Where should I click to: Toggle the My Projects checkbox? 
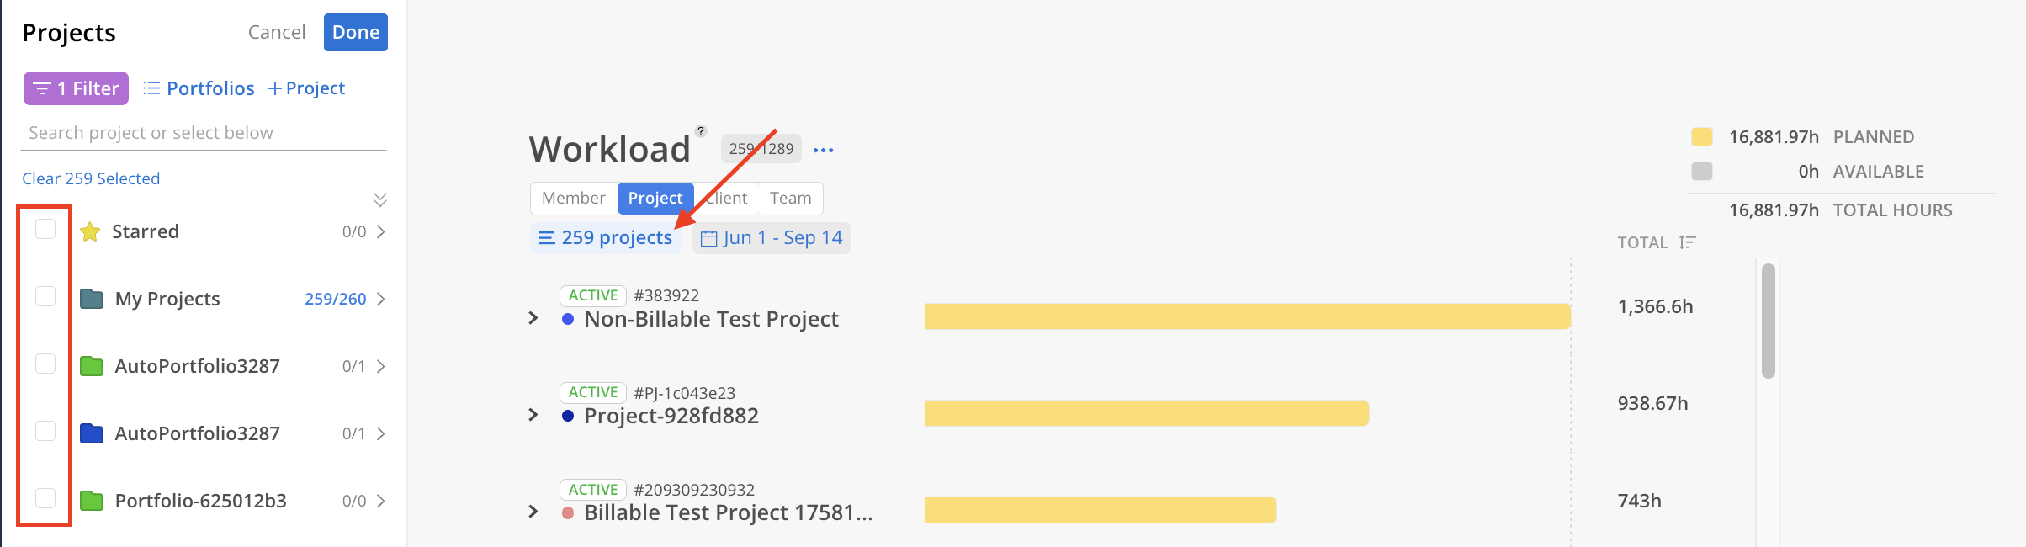(45, 296)
